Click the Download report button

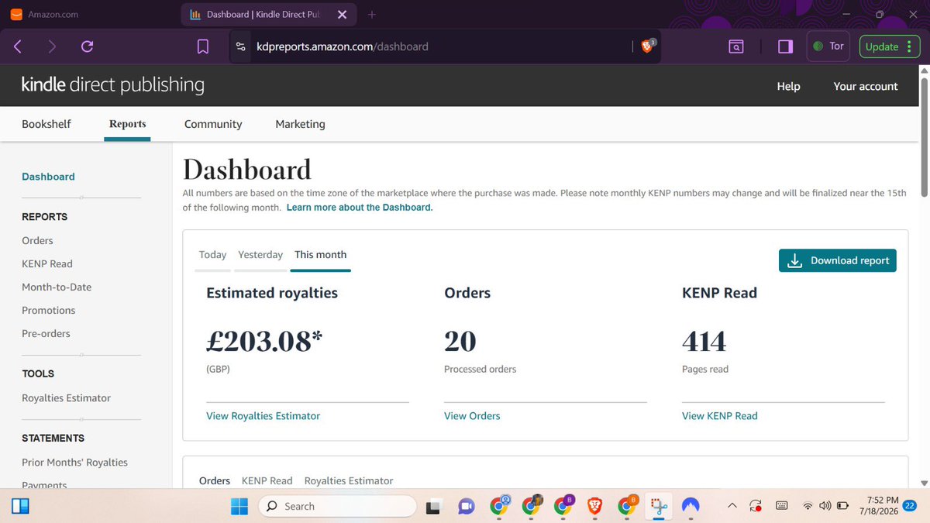[x=838, y=260]
